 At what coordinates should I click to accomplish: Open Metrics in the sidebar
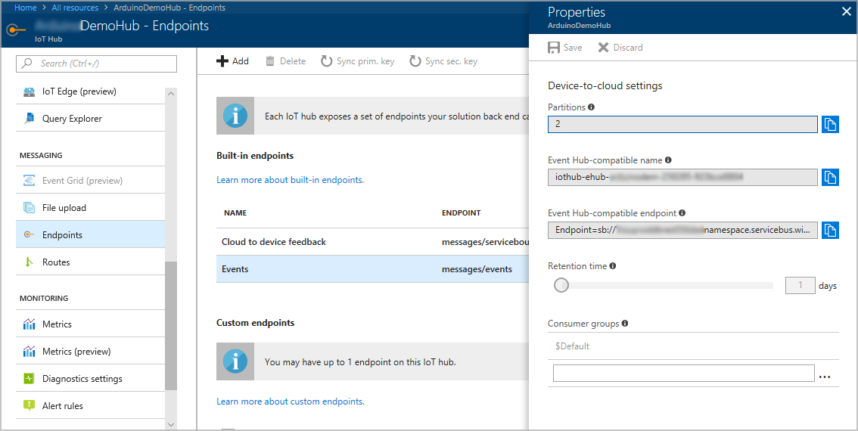coord(57,324)
